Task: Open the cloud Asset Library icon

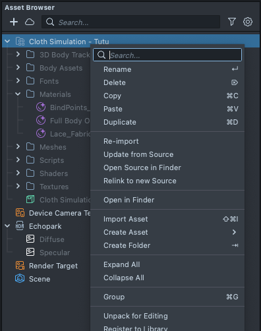Action: pos(30,22)
